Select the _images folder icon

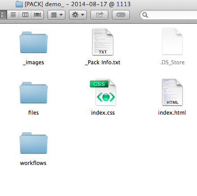tap(34, 42)
